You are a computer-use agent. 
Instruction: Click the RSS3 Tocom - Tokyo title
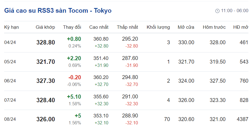[58, 11]
